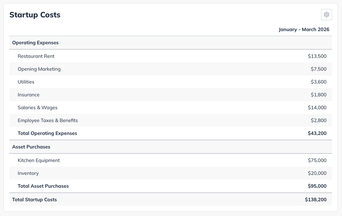The width and height of the screenshot is (342, 216).
Task: Click the $43,200 operating expenses total
Action: pyautogui.click(x=317, y=133)
